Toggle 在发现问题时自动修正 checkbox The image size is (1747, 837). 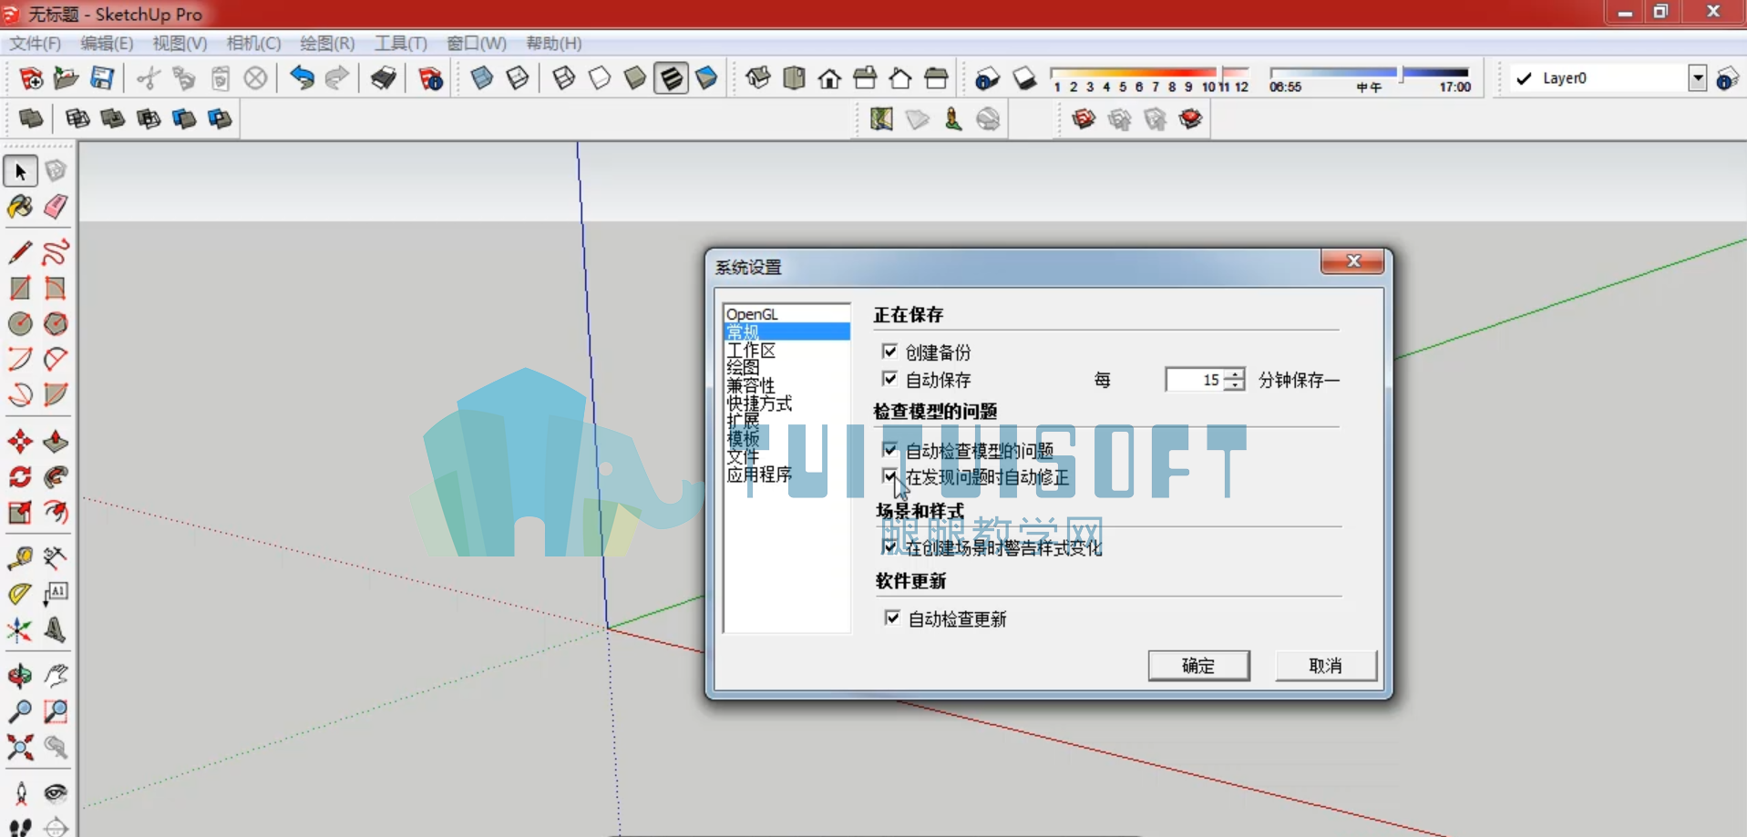tap(890, 476)
